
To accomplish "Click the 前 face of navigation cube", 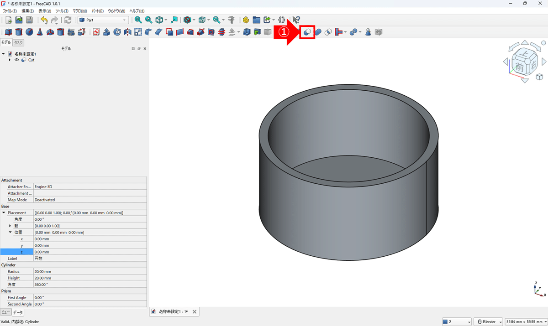I will click(520, 67).
